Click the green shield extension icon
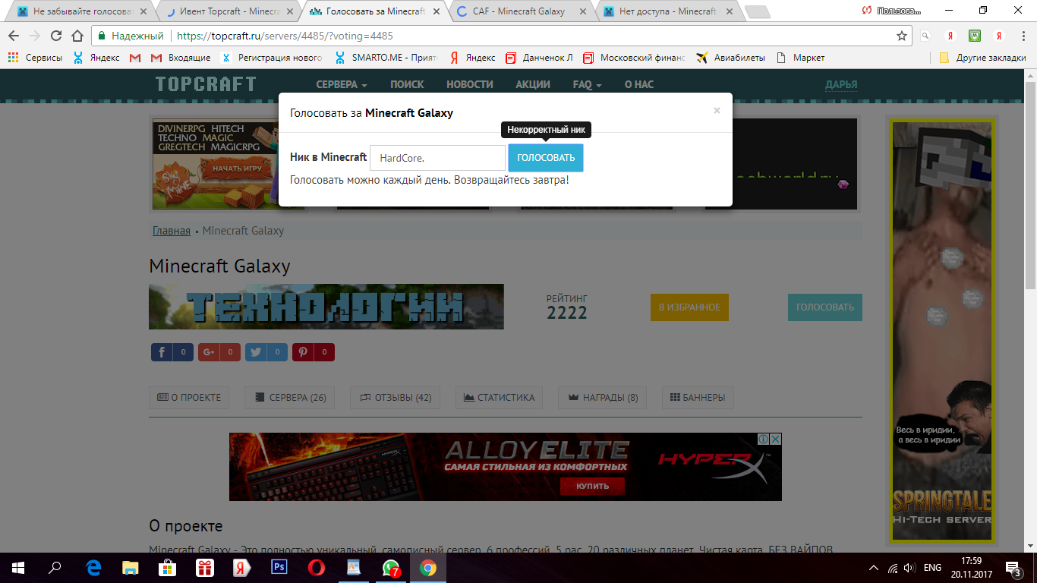This screenshot has width=1037, height=583. 975,36
